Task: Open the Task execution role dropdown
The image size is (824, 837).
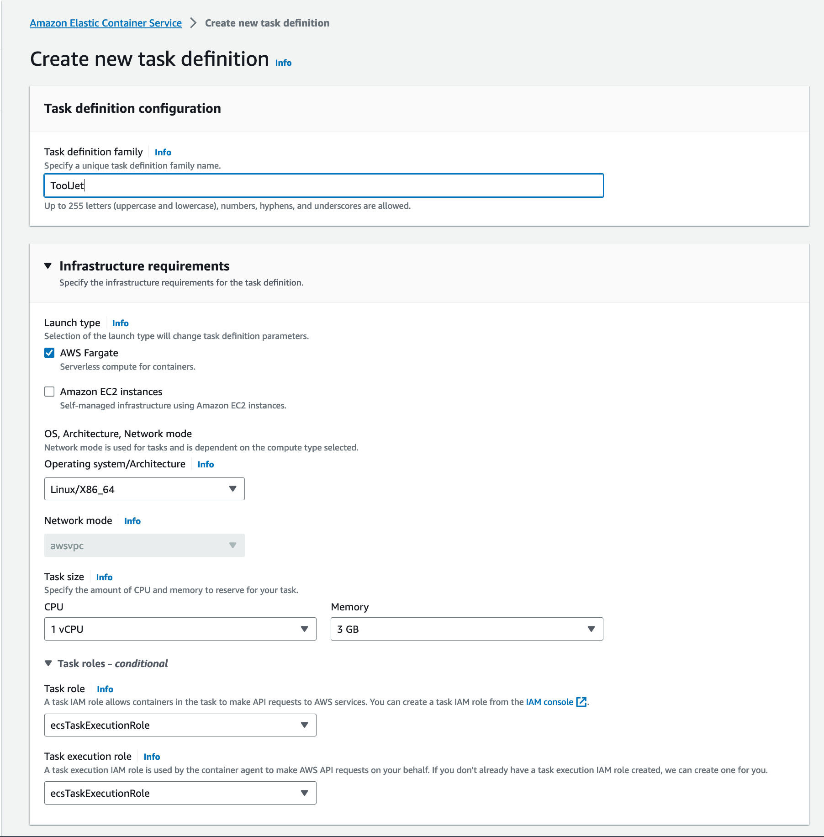Action: [x=180, y=793]
